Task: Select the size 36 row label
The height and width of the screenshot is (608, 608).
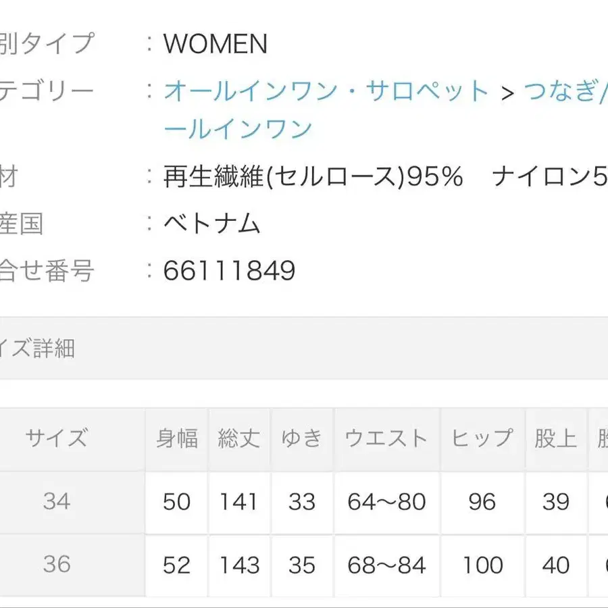Action: [x=57, y=564]
